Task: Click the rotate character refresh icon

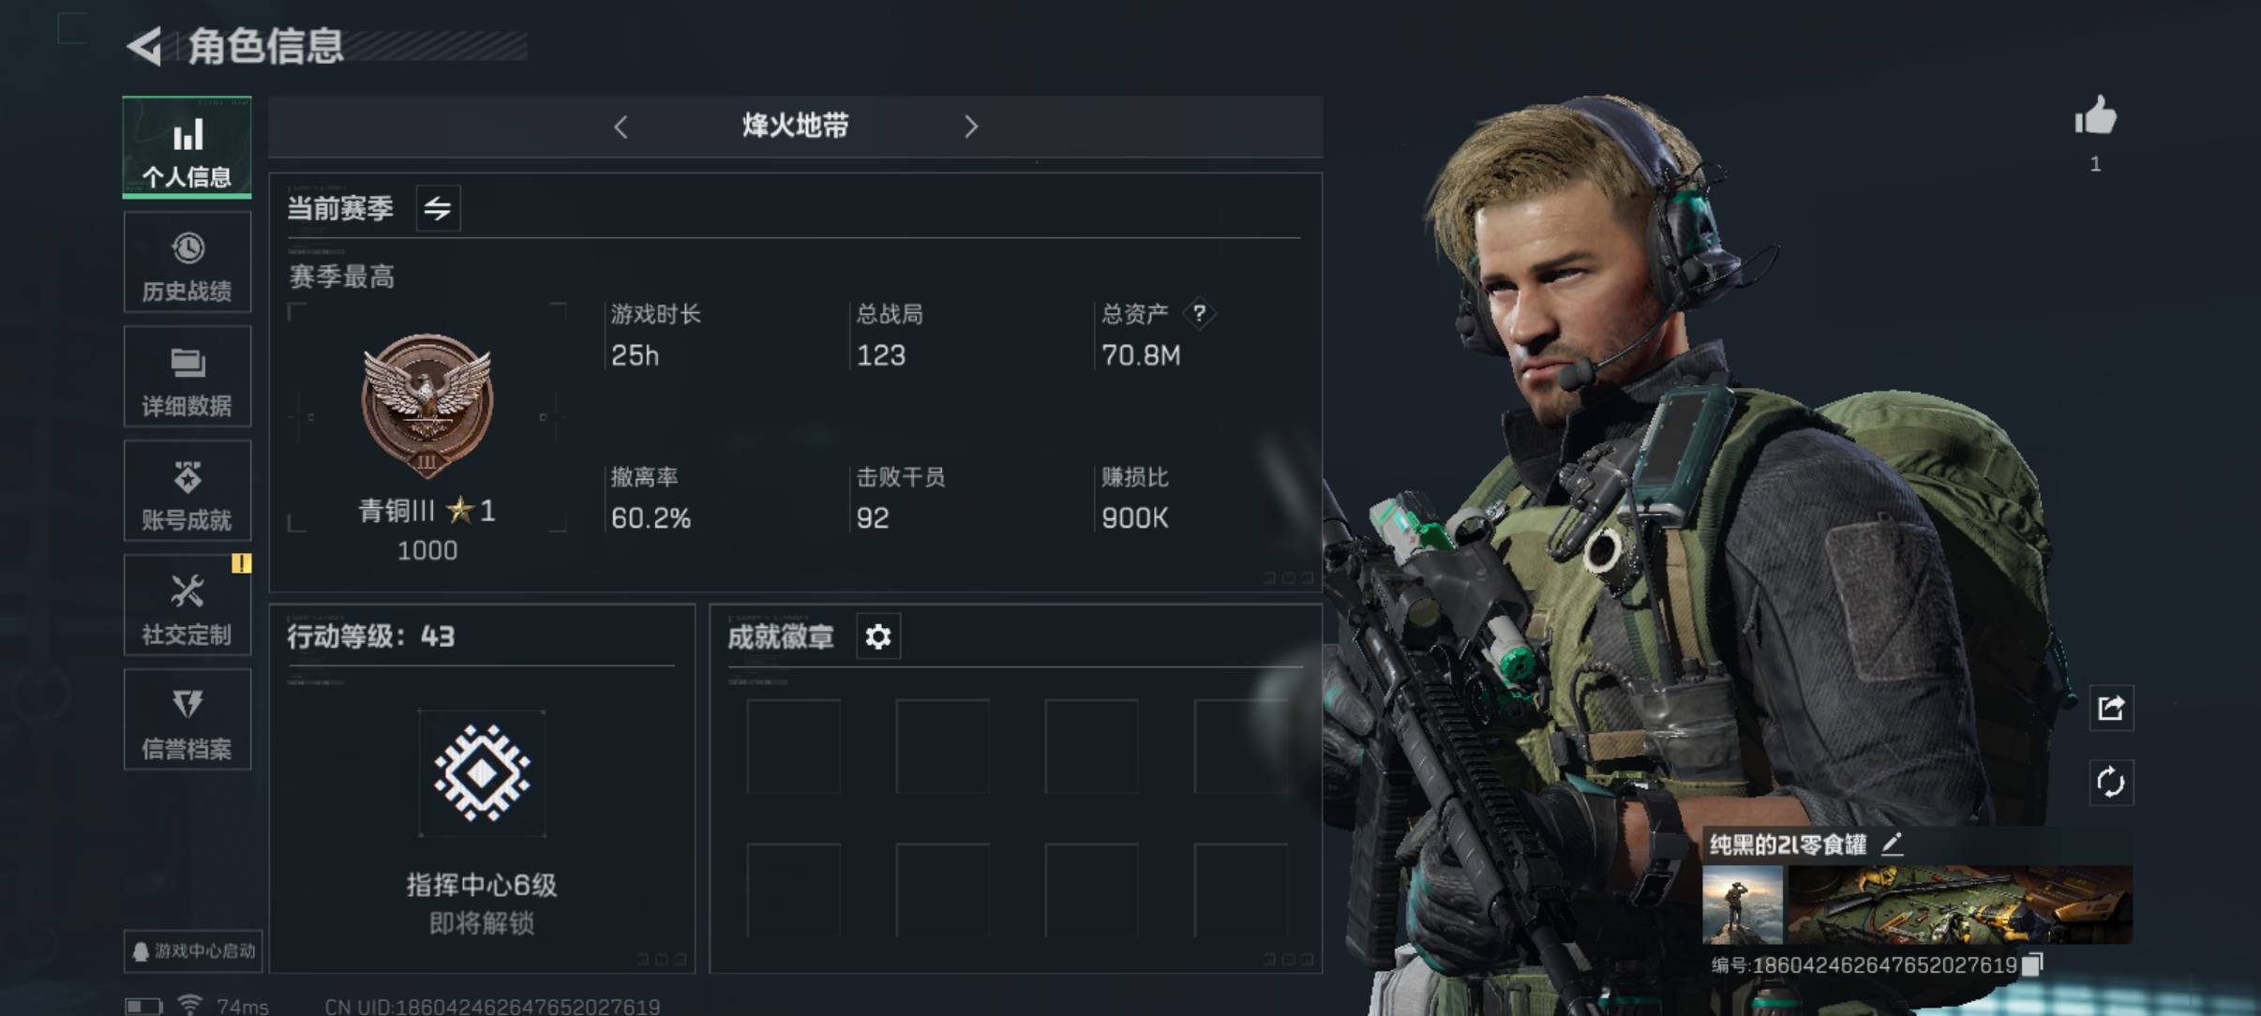Action: tap(2111, 783)
